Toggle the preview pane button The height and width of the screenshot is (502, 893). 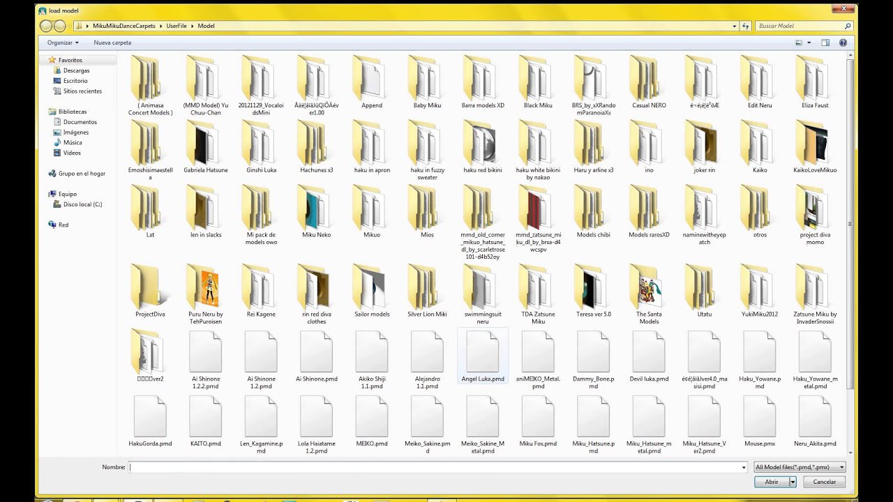tap(825, 43)
